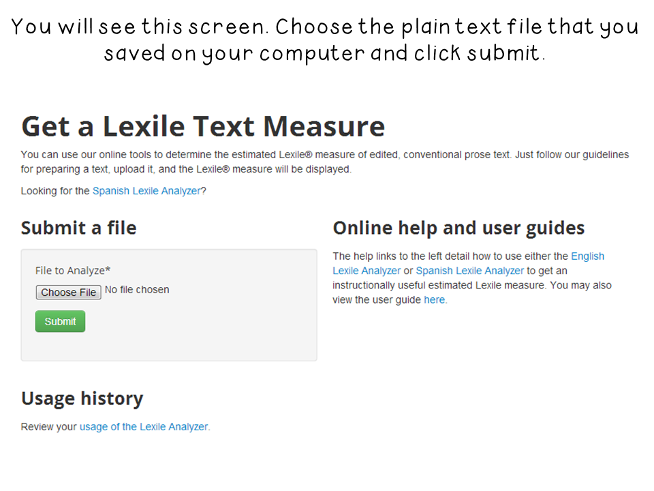The image size is (654, 491).
Task: Click the slide instruction text at top
Action: click(x=326, y=40)
